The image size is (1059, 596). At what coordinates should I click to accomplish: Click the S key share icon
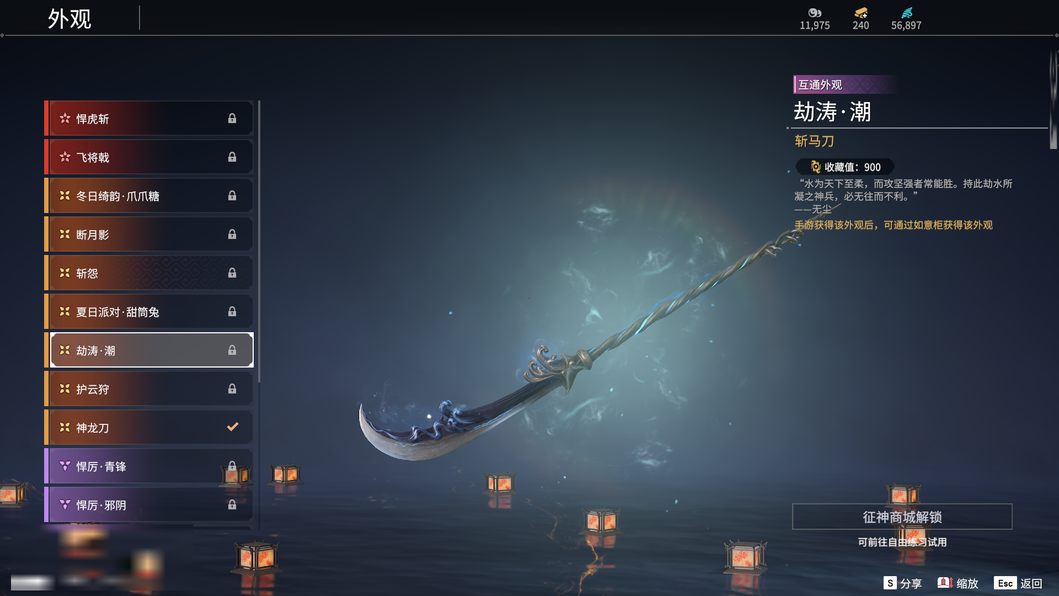point(890,583)
